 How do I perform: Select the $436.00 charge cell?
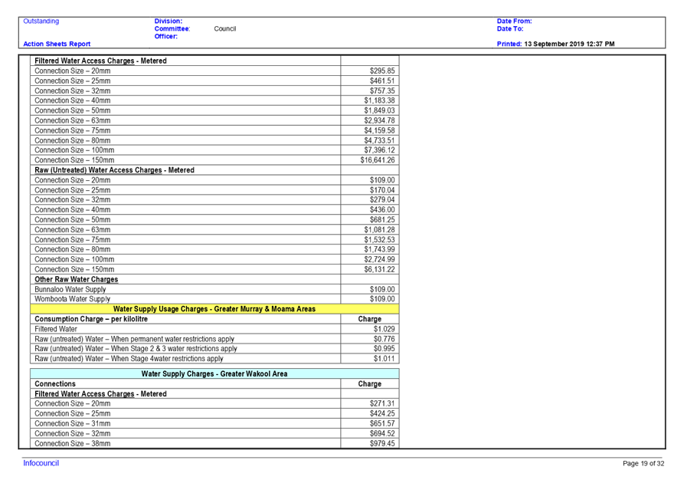[x=370, y=209]
